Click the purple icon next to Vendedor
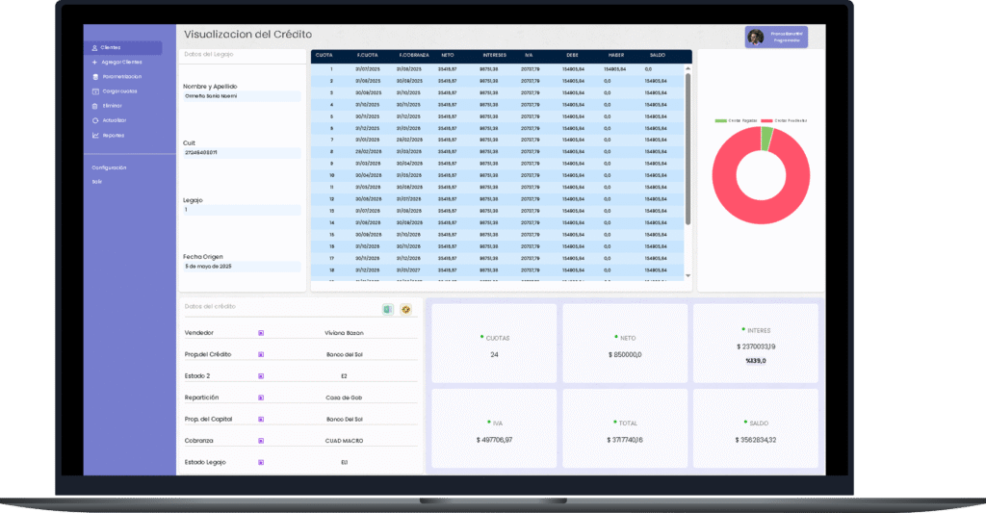Screen dimensions: 986x513 tap(260, 333)
